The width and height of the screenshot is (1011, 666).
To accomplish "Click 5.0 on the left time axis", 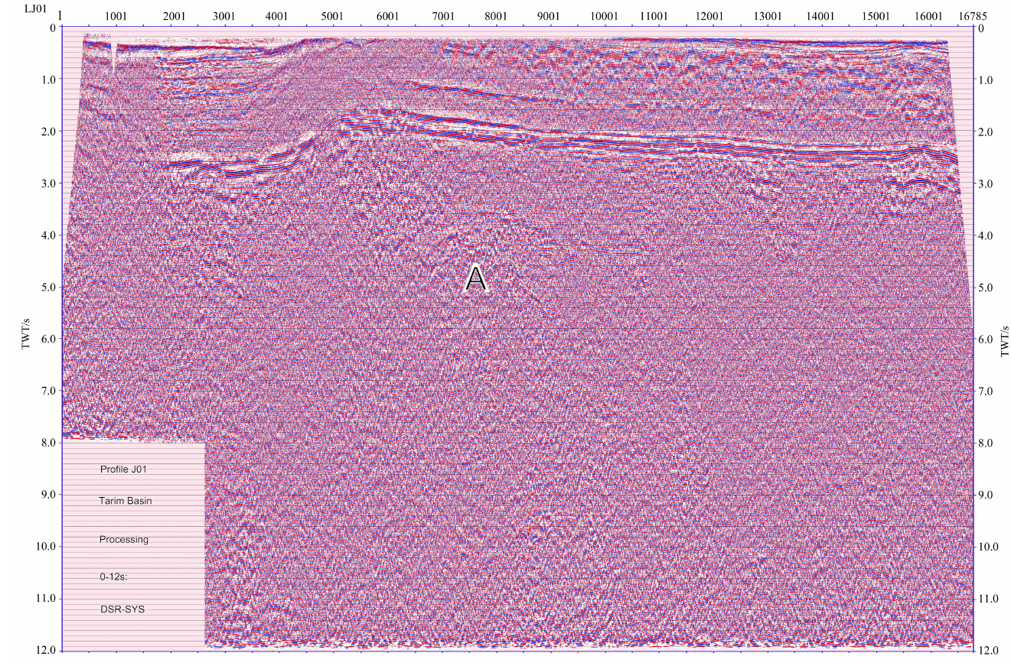I will 47,288.
